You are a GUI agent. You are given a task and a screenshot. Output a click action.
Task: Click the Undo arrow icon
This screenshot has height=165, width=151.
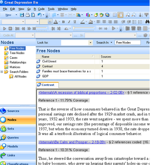coord(40,15)
